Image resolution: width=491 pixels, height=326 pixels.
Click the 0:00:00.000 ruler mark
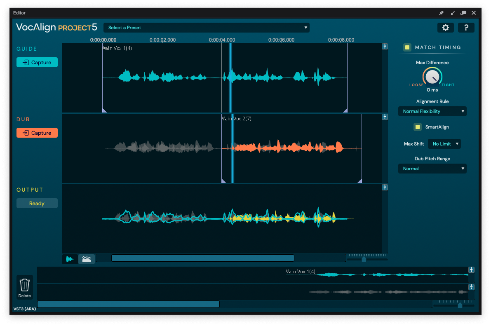(103, 40)
